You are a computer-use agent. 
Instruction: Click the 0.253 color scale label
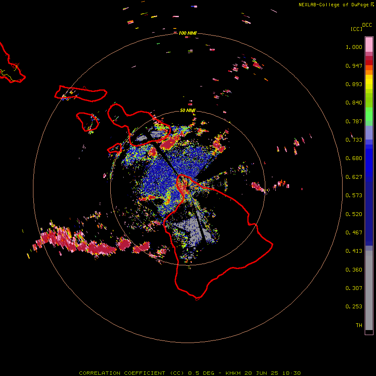click(x=354, y=307)
